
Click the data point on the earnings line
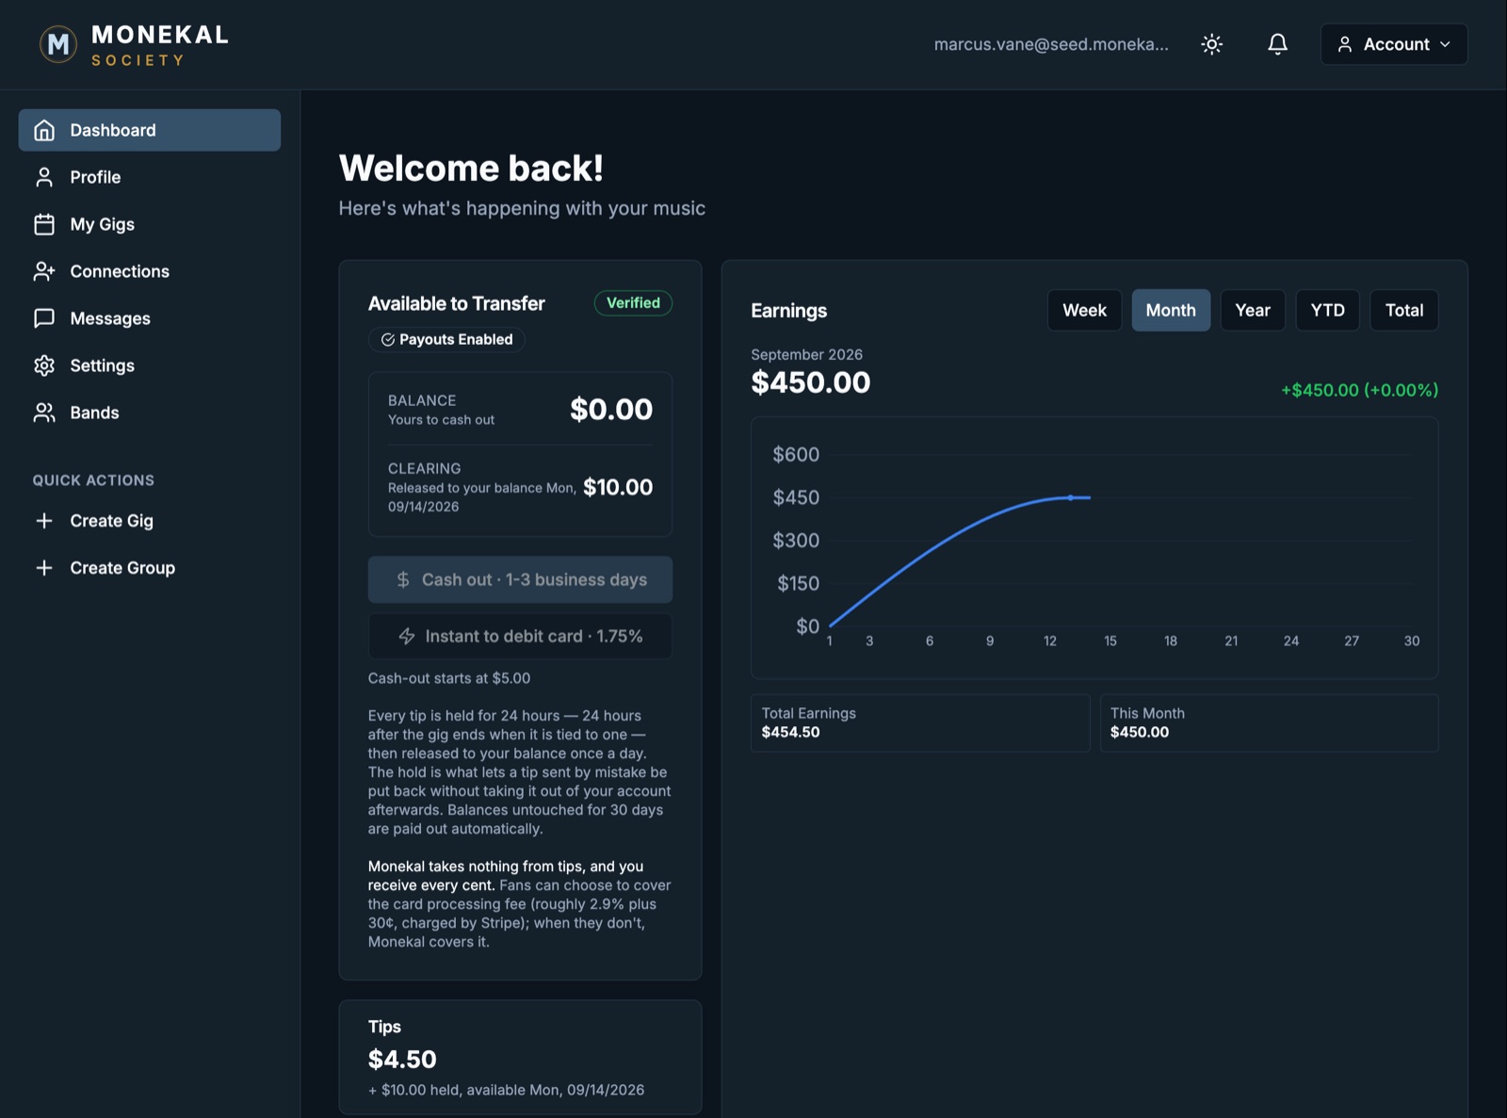[x=1070, y=497]
